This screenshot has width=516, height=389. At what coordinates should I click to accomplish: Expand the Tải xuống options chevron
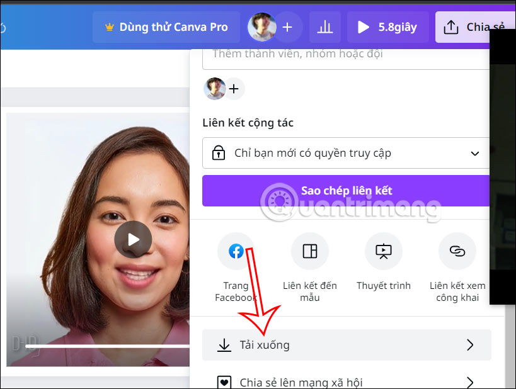pyautogui.click(x=469, y=344)
